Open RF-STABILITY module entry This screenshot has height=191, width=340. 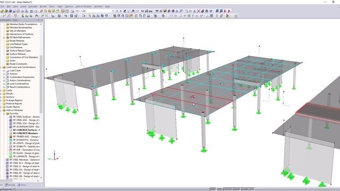click(x=26, y=146)
